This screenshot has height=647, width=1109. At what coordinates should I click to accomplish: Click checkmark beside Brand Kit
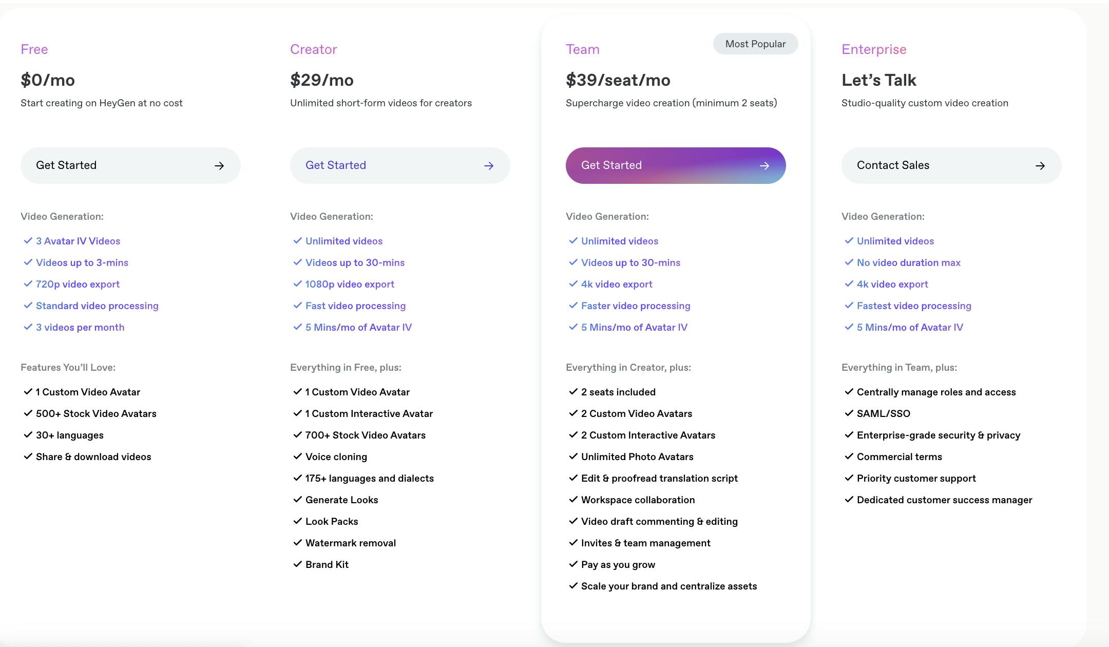click(x=297, y=564)
